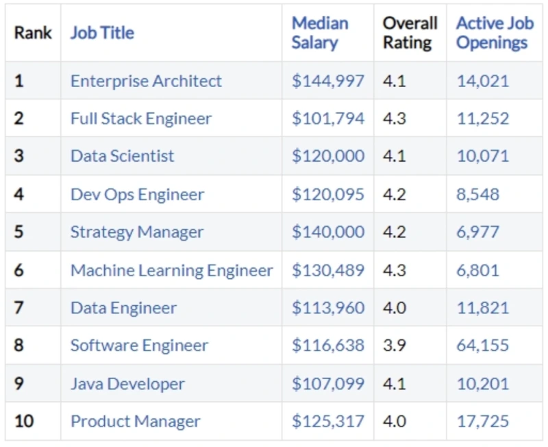Click the Data Engineer job title
548x447 pixels.
(123, 308)
